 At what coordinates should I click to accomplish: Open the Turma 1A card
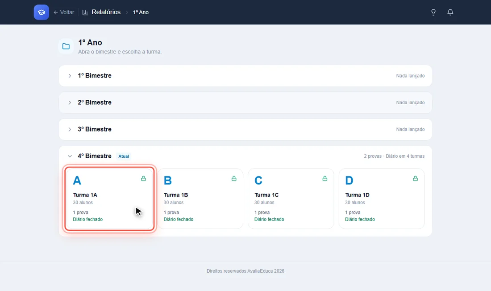[109, 199]
